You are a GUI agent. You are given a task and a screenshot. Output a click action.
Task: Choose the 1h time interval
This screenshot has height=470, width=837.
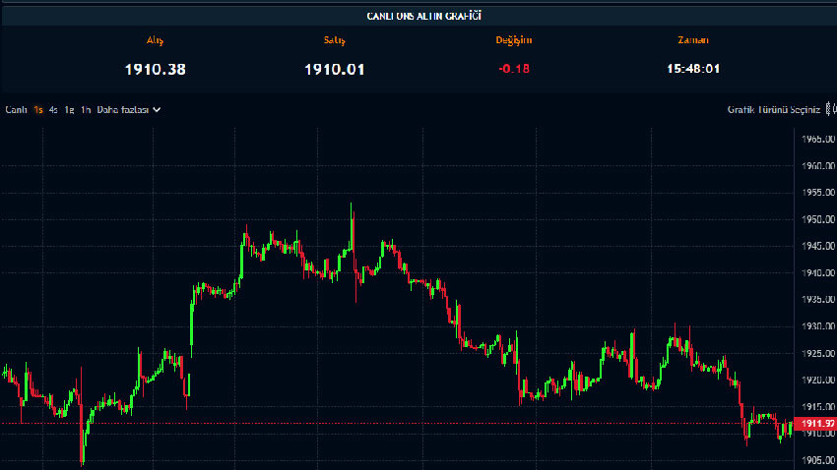coord(86,110)
